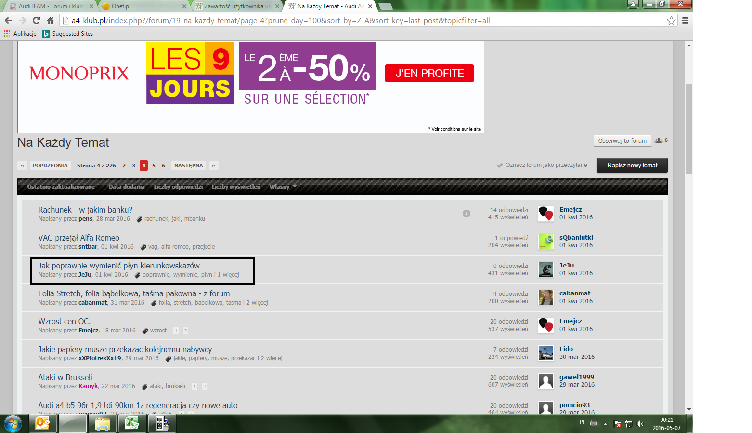Go to the browser home page icon
Screen dimensions: 752x433
point(50,20)
